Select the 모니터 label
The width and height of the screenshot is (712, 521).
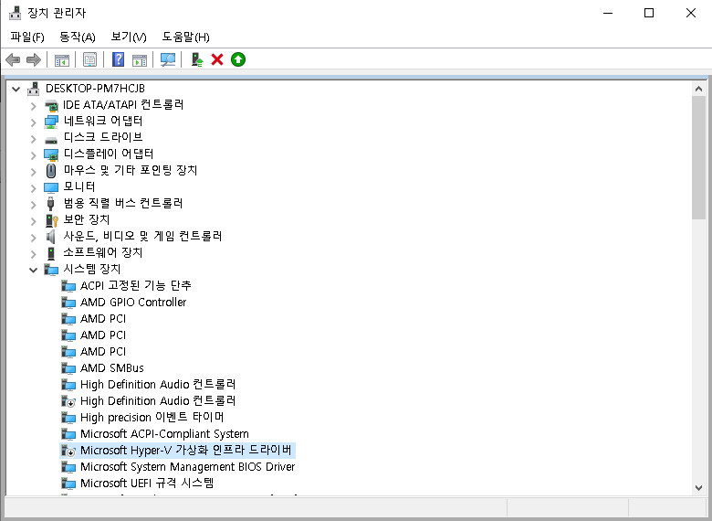click(x=79, y=186)
